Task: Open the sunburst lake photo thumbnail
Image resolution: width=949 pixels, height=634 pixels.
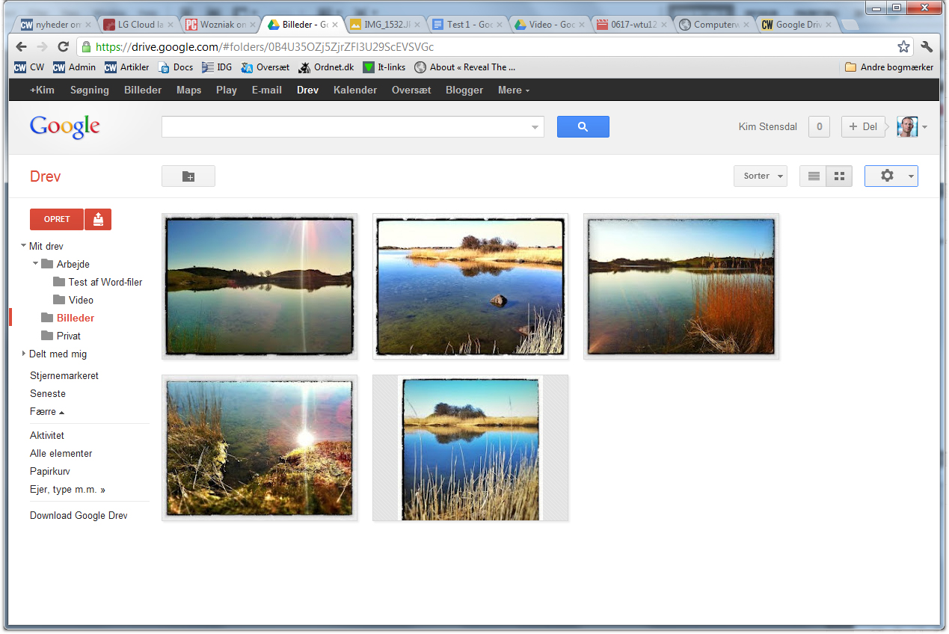Action: coord(259,286)
